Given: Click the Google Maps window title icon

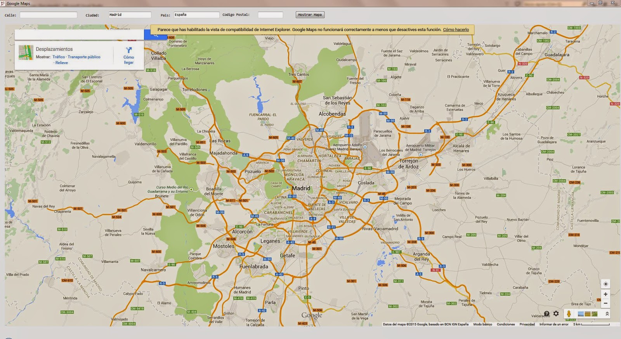Looking at the screenshot, I should tap(3, 3).
